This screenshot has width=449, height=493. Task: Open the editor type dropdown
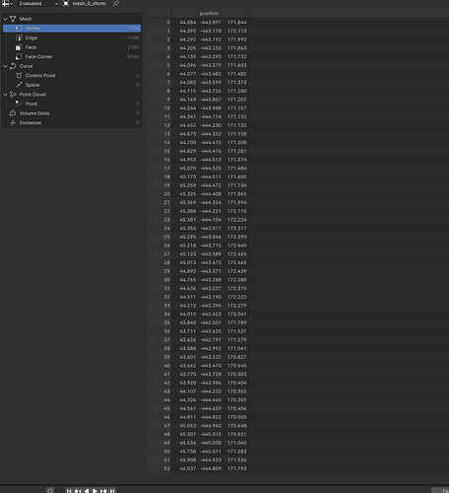pyautogui.click(x=7, y=4)
